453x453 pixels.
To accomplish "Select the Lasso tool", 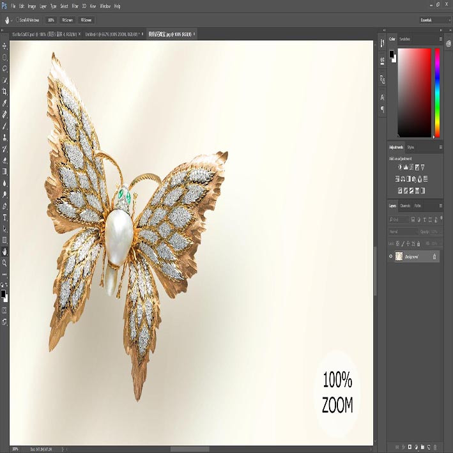I will click(4, 69).
